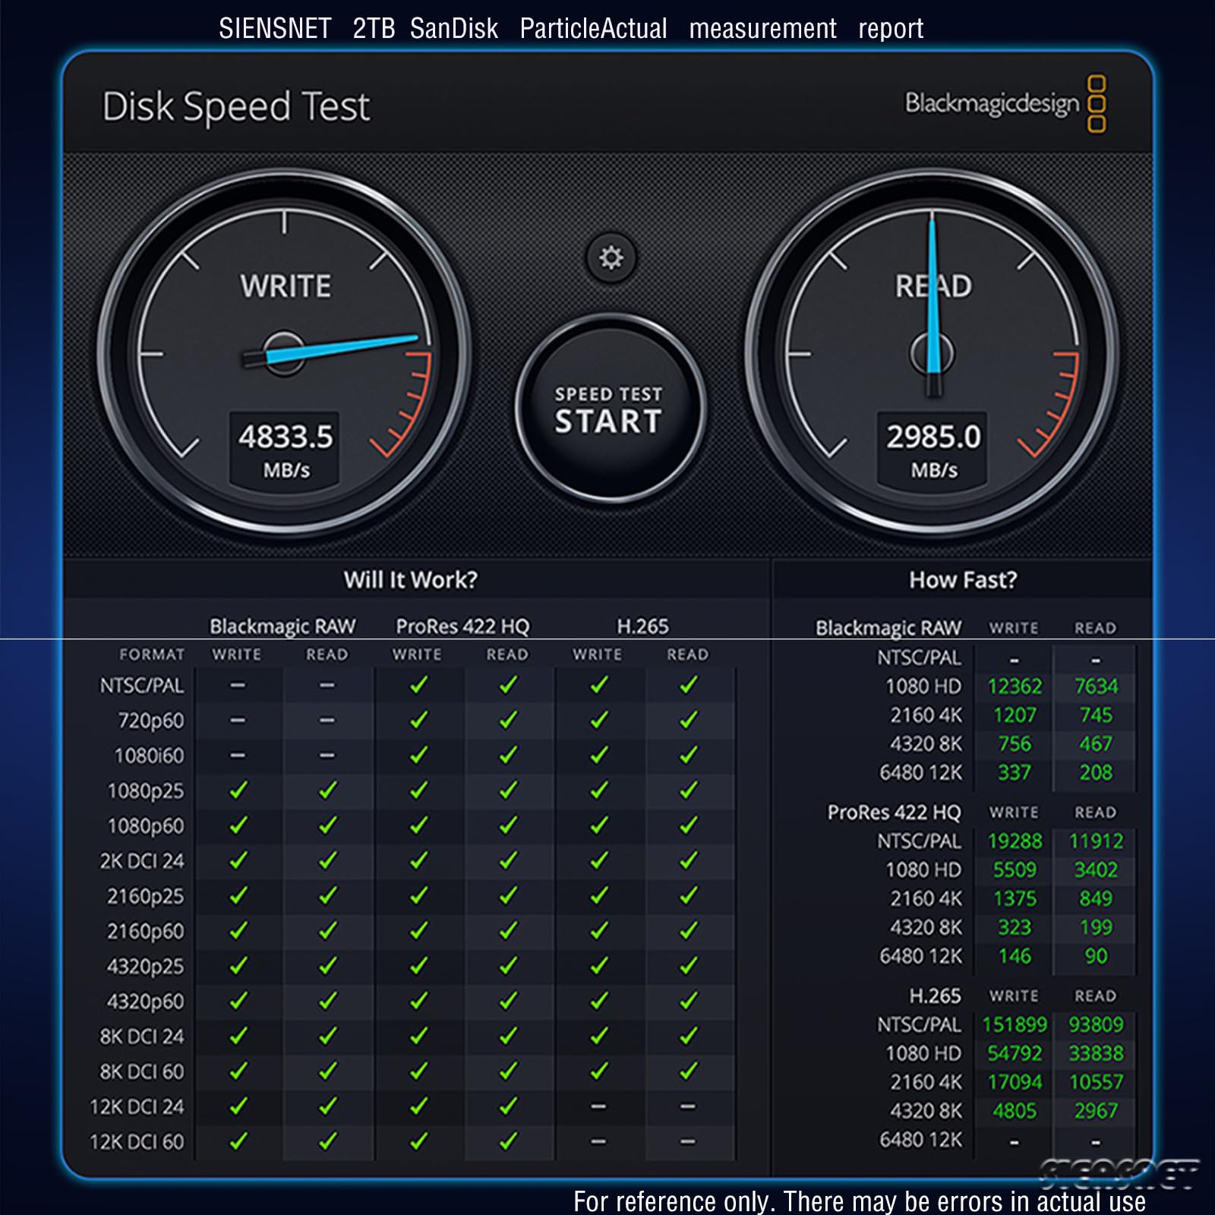This screenshot has width=1215, height=1215.
Task: Click the H.265 column header in Will It Work
Action: click(x=642, y=626)
